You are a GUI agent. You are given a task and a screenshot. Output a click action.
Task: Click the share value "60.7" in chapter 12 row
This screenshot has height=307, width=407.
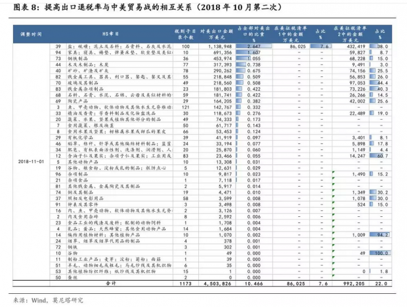[x=383, y=156]
